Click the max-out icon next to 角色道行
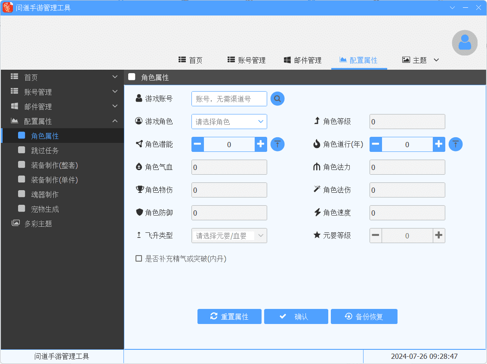 click(x=456, y=145)
